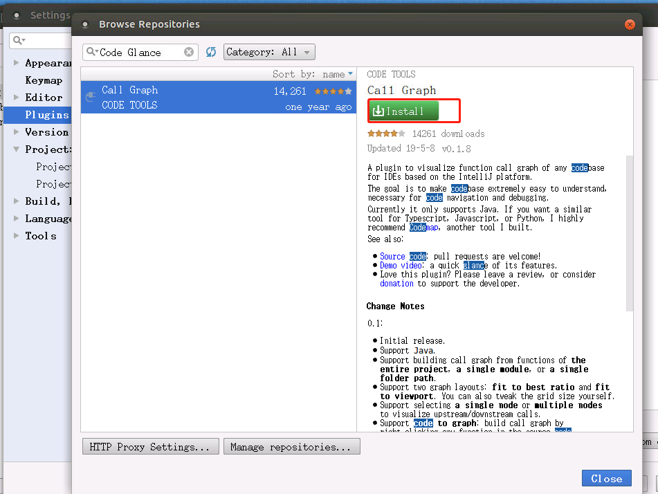Click the CODE TOOLS category label in details

click(391, 74)
